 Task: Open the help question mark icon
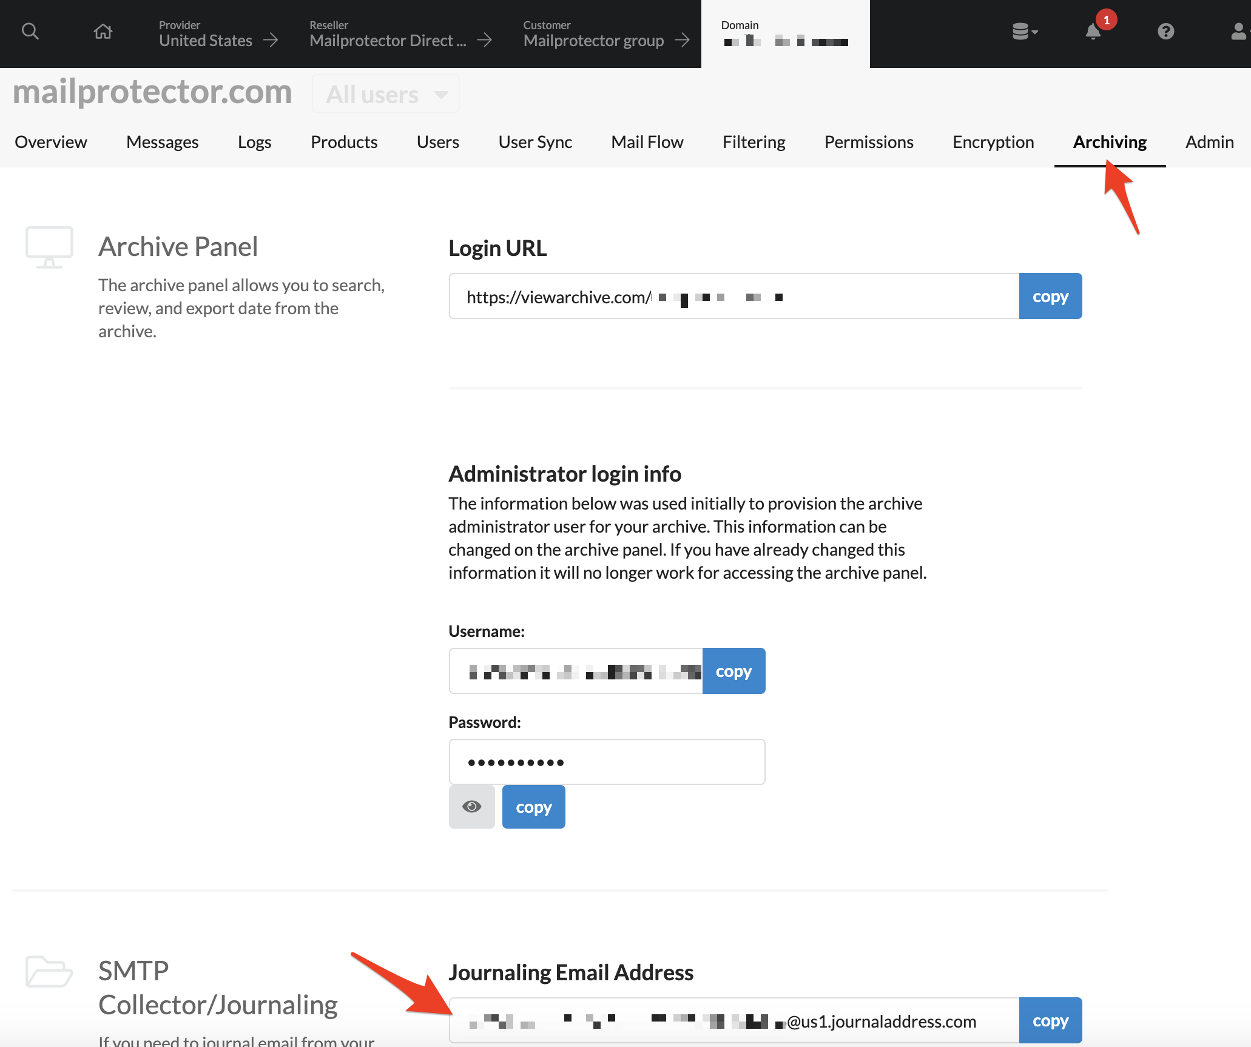click(x=1165, y=31)
